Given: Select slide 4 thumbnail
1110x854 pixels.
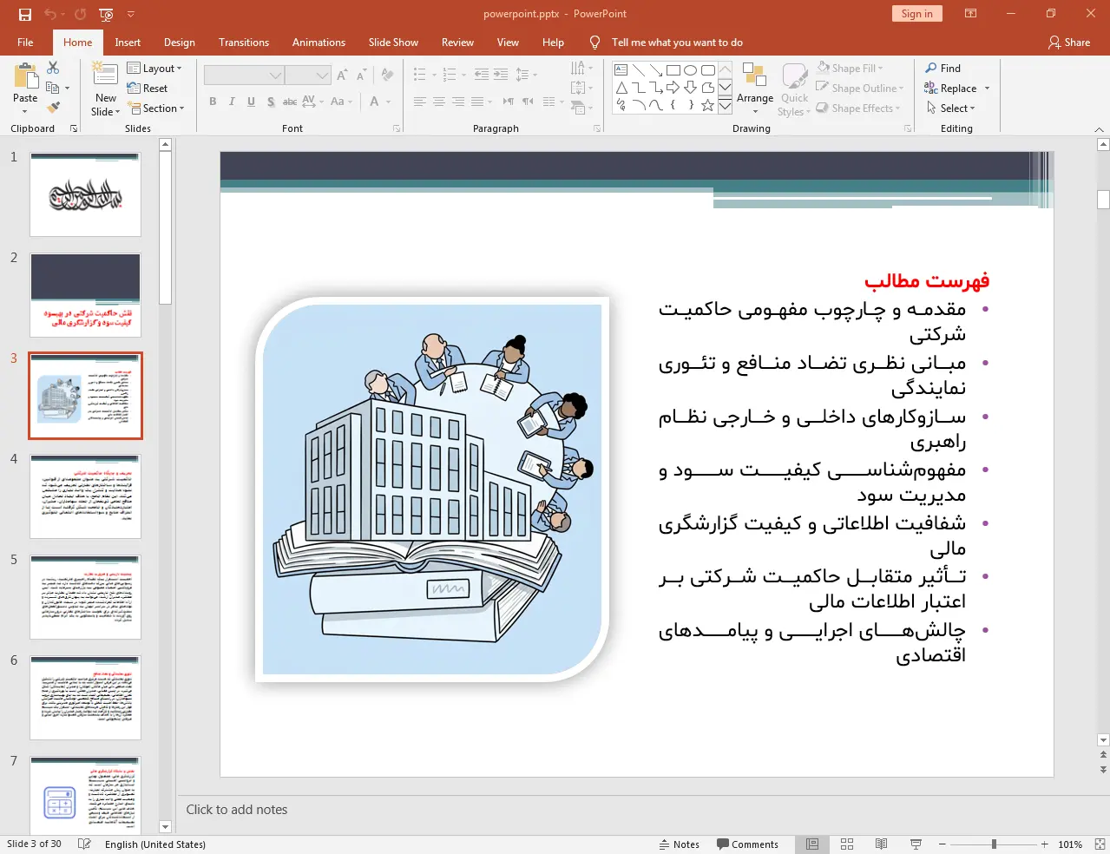Looking at the screenshot, I should coord(85,496).
